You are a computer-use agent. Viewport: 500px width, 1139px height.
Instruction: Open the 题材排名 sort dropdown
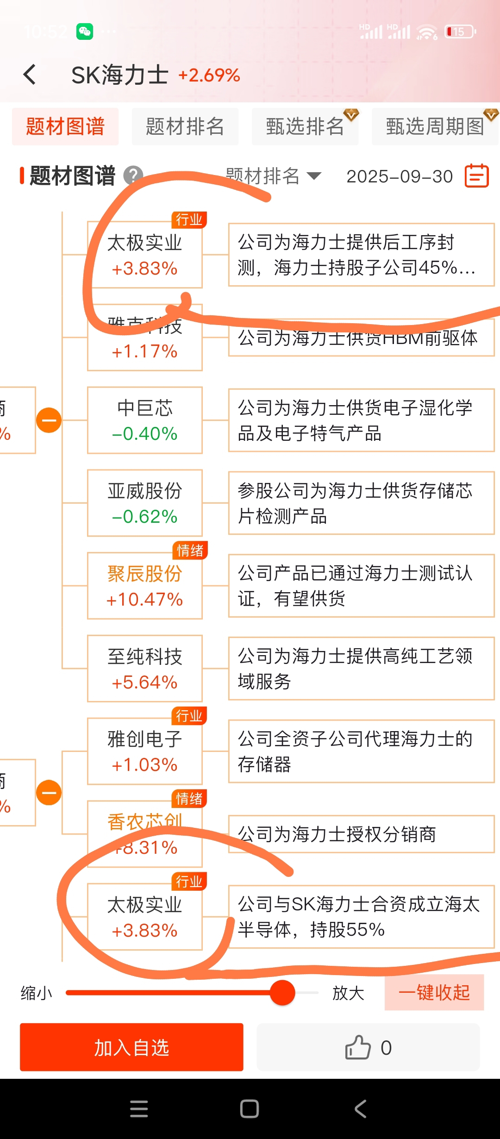(x=273, y=176)
